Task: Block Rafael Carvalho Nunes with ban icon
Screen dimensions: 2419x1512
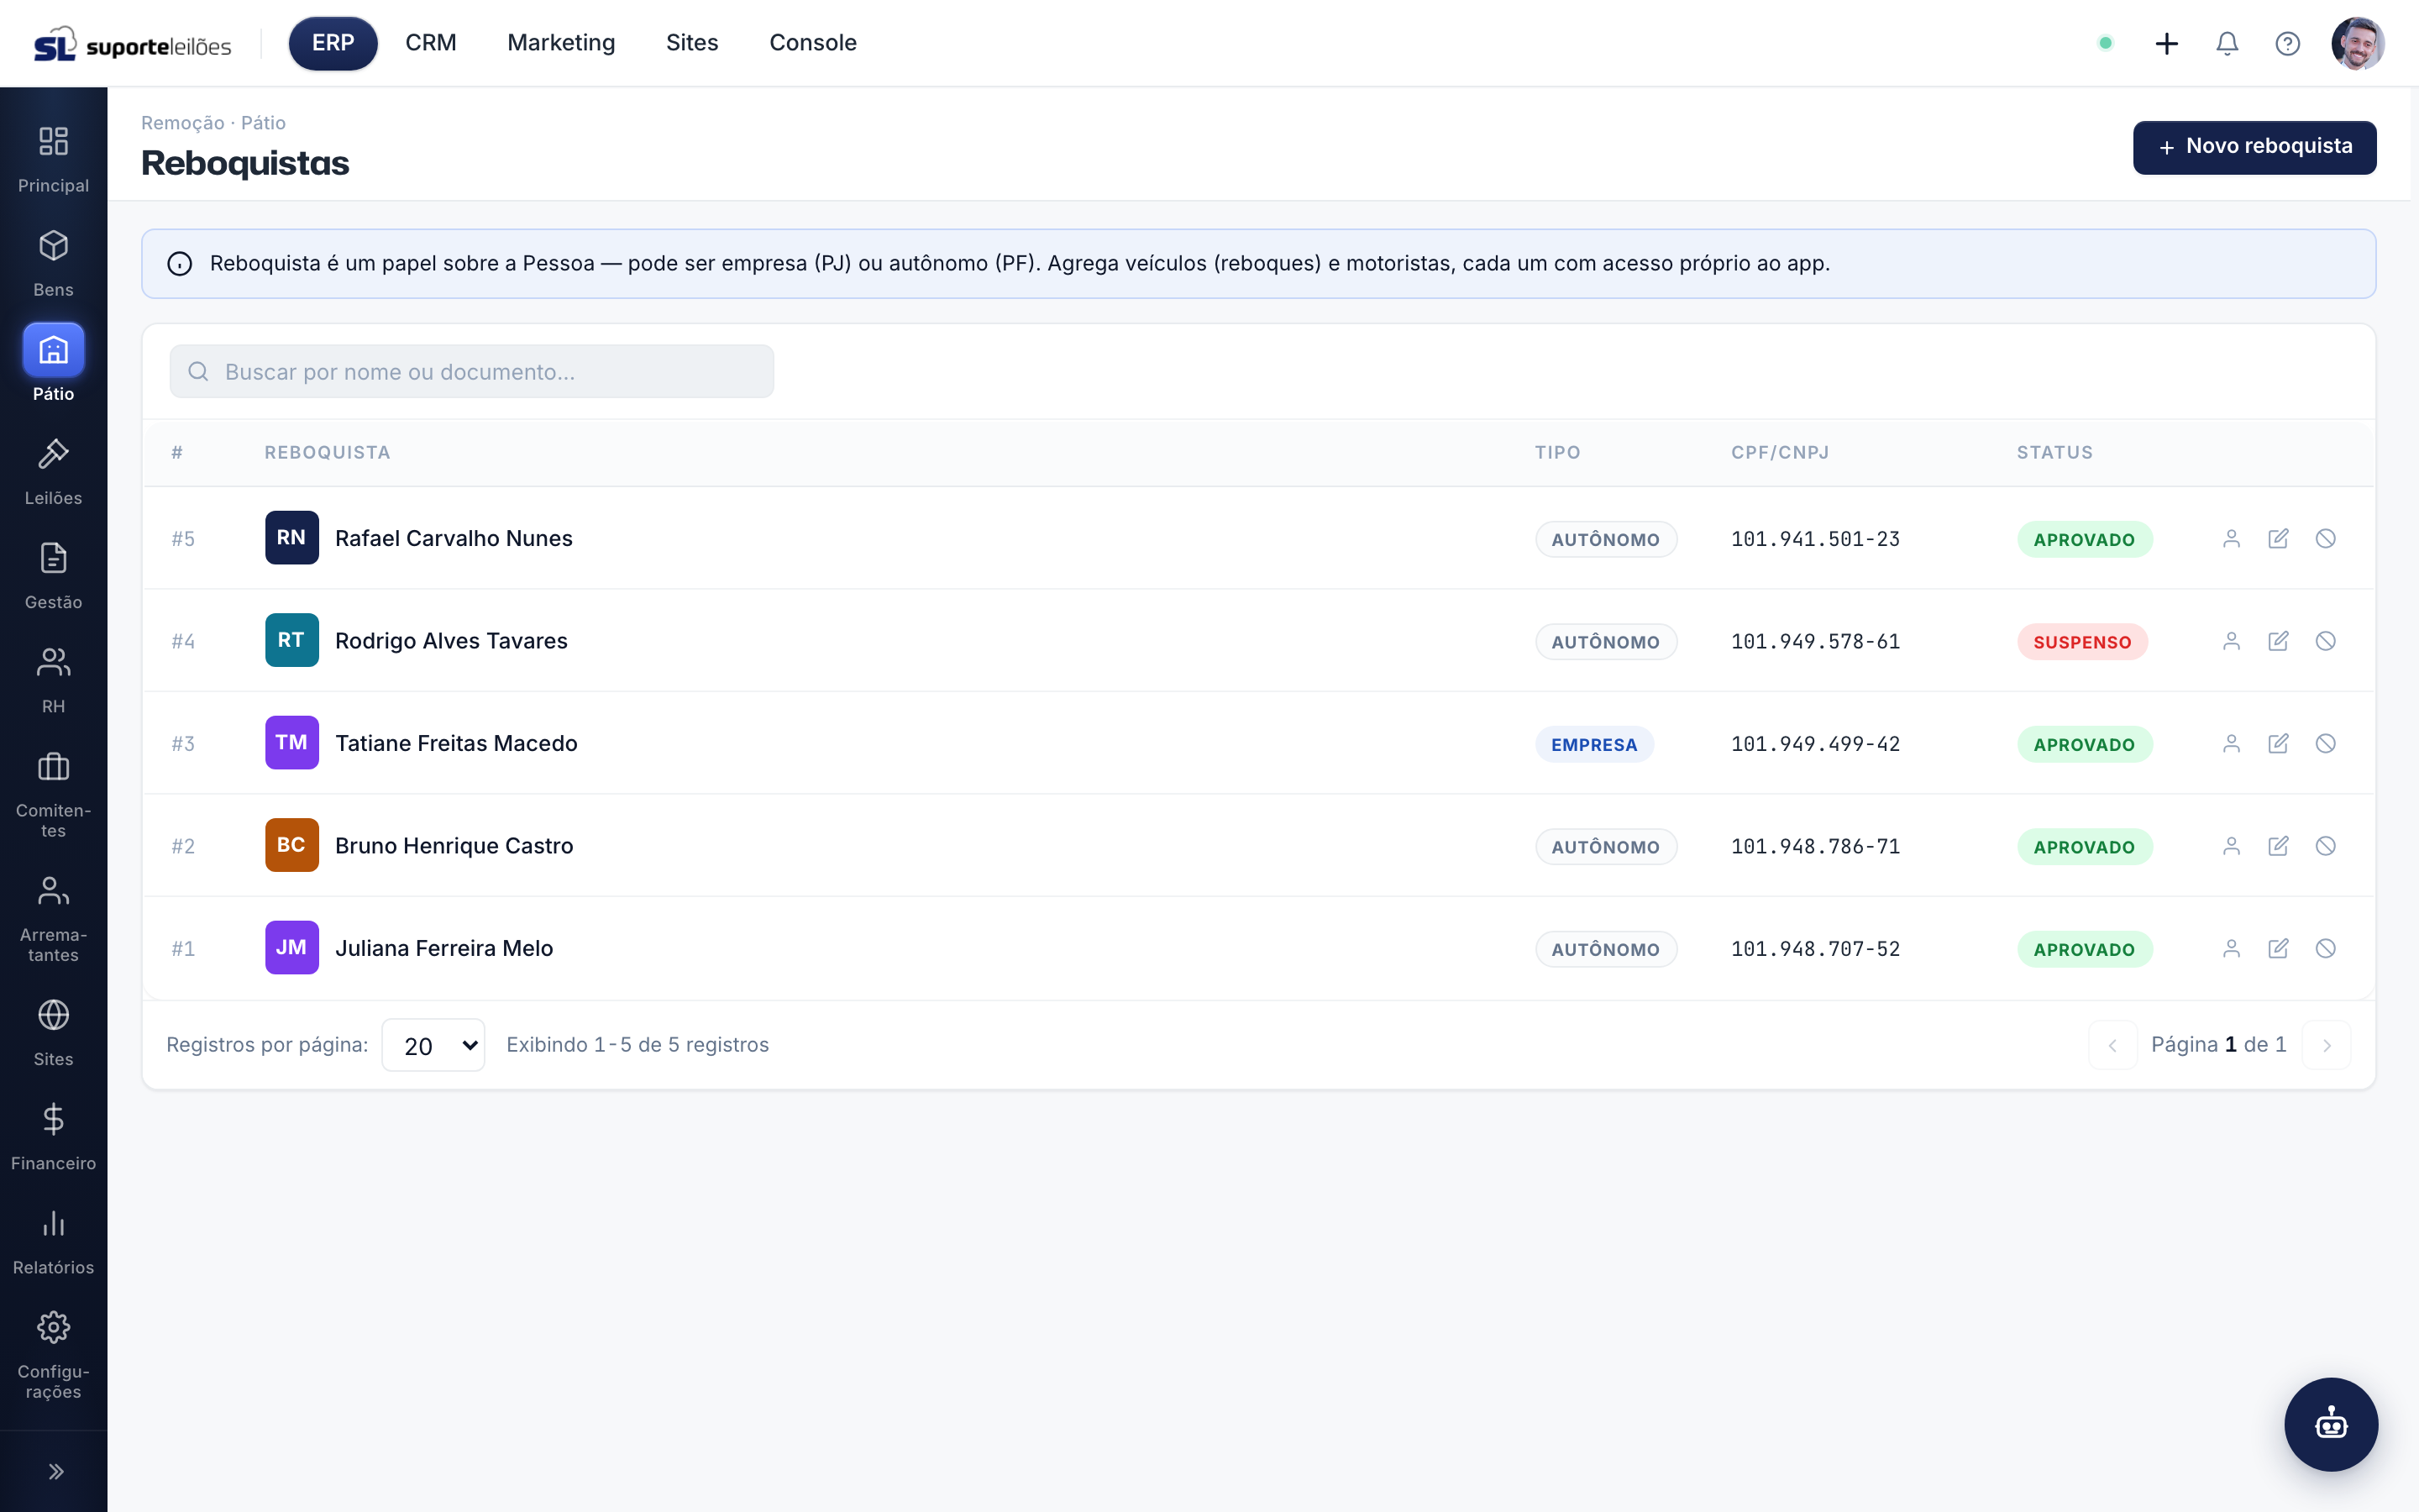Action: point(2326,539)
